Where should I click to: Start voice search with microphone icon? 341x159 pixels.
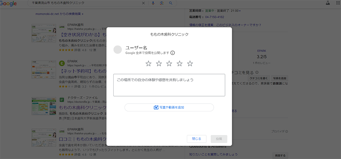point(153,3)
